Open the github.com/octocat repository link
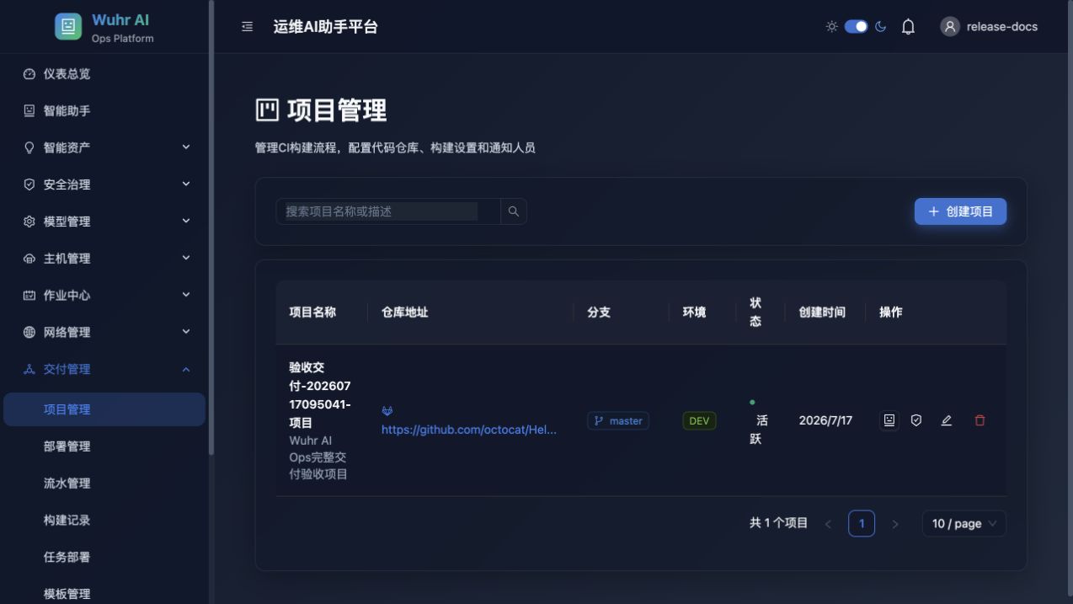The width and height of the screenshot is (1073, 604). click(x=469, y=430)
